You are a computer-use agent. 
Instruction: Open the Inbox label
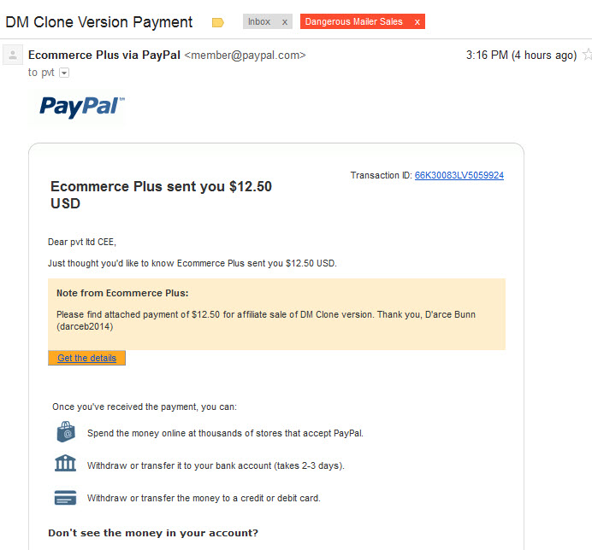pos(259,22)
